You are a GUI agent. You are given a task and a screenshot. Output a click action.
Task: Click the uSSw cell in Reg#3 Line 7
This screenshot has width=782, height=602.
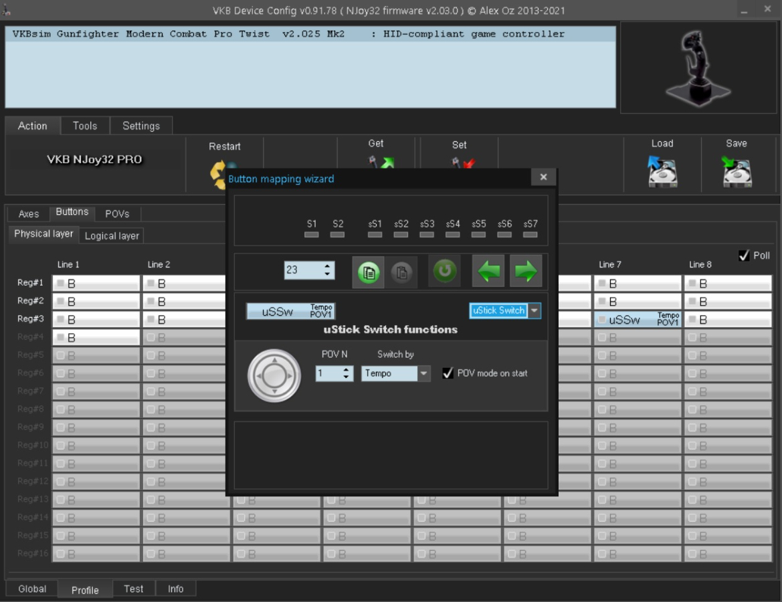click(638, 319)
